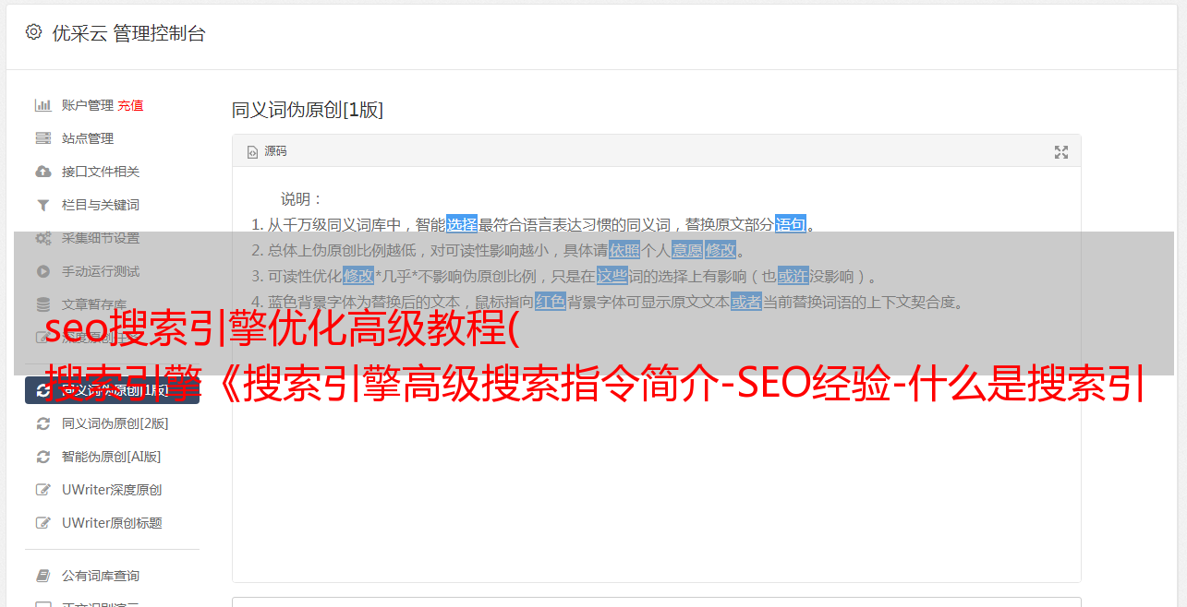
Task: Click the cloud upload icon for 接口文件相关
Action: [x=42, y=172]
